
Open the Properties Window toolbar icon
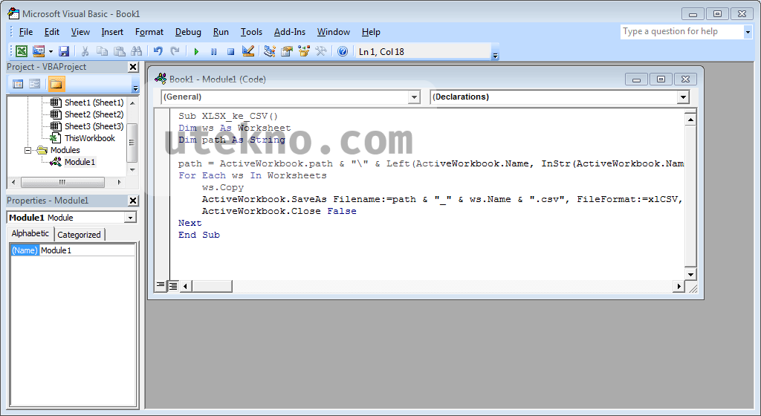point(287,51)
